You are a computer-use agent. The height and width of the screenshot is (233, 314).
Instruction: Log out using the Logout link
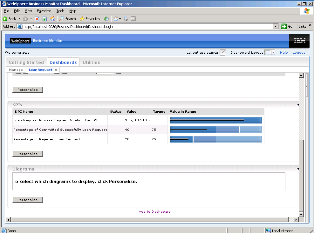coord(299,52)
